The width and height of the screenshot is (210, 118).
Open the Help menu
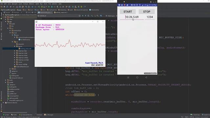(x=60, y=4)
